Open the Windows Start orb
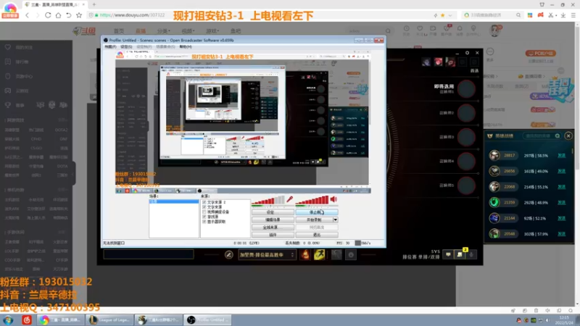This screenshot has height=326, width=580. tap(8, 320)
